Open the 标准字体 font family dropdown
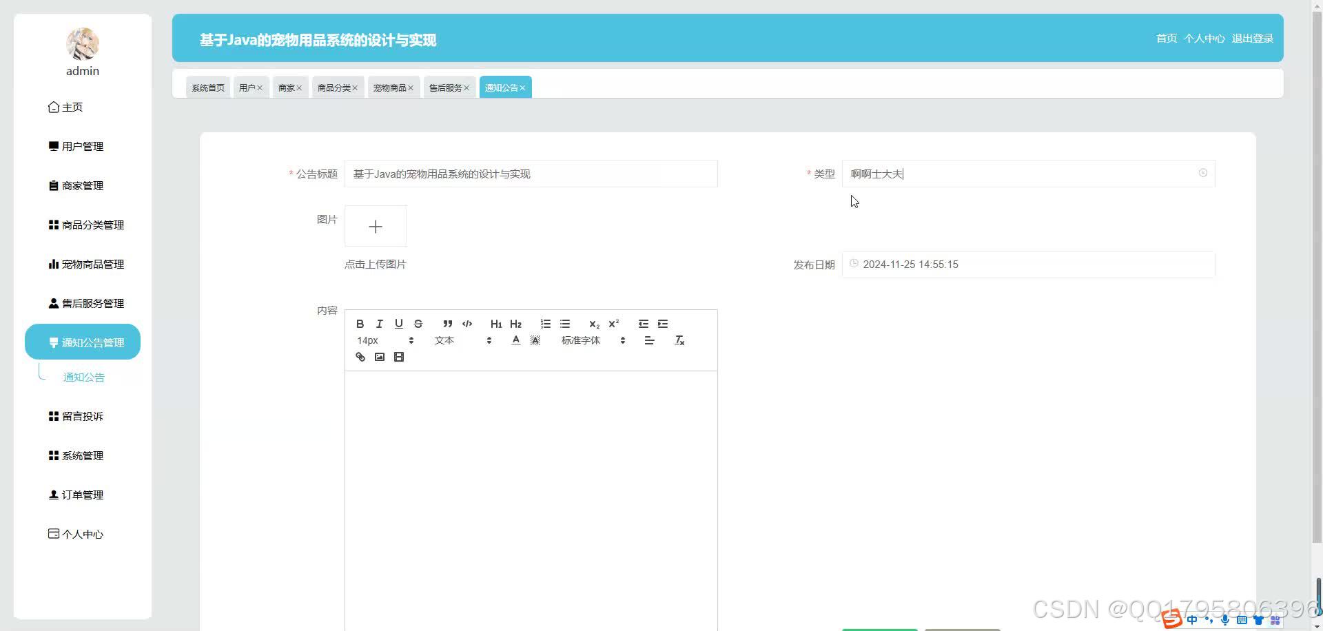Viewport: 1323px width, 631px height. tap(593, 340)
